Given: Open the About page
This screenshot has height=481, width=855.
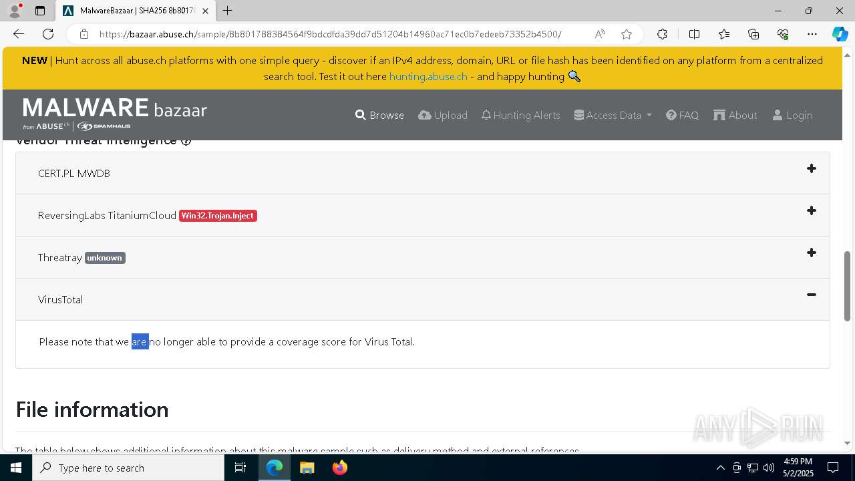Looking at the screenshot, I should (735, 115).
